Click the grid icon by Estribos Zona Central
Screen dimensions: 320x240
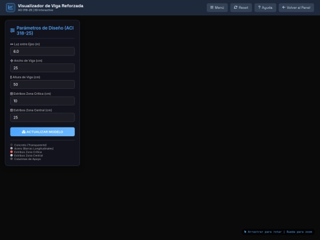tap(11, 110)
